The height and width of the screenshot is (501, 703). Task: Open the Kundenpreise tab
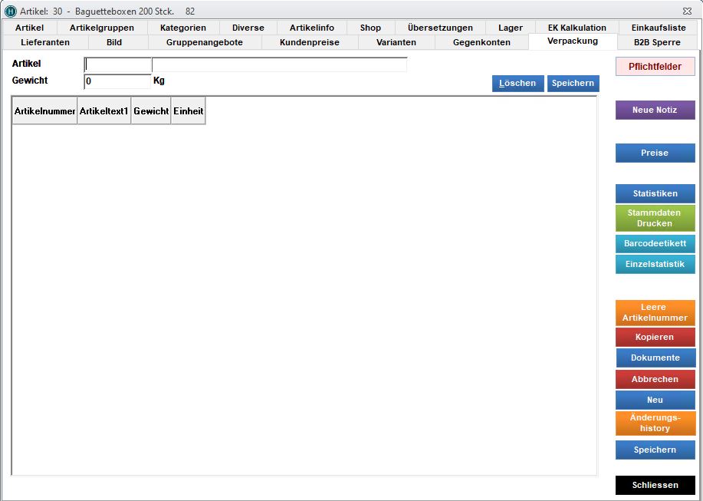[x=309, y=42]
